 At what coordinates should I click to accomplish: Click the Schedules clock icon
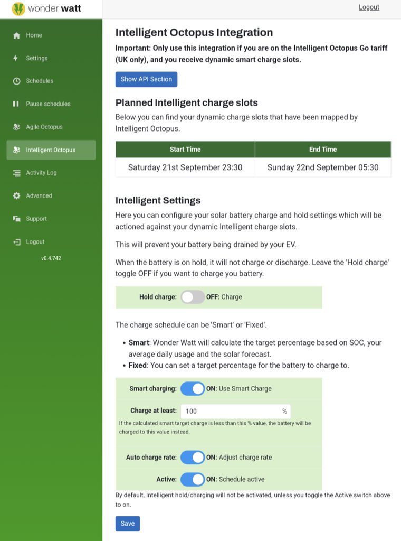(16, 81)
